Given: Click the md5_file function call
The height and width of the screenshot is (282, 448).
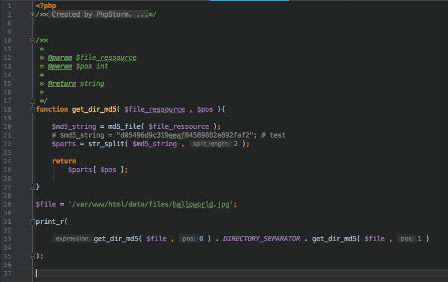Looking at the screenshot, I should point(124,127).
